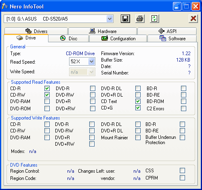
Task: Switch to the Disc tab
Action: coord(69,39)
